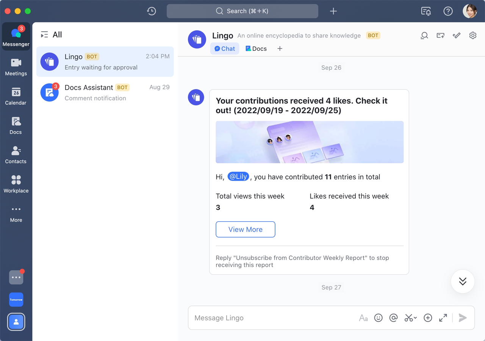View chat history via clock icon

[151, 11]
